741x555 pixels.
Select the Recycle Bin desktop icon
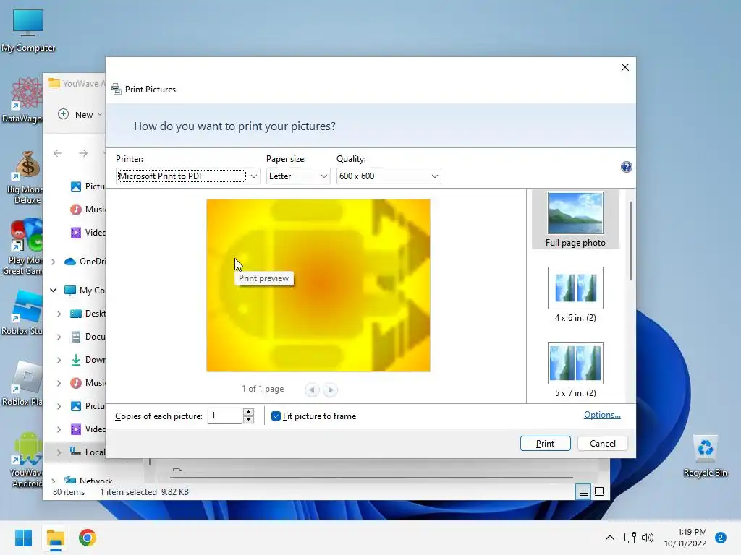(x=705, y=456)
